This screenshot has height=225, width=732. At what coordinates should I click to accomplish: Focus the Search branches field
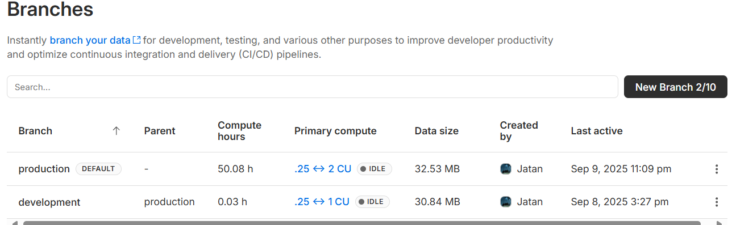pyautogui.click(x=313, y=87)
